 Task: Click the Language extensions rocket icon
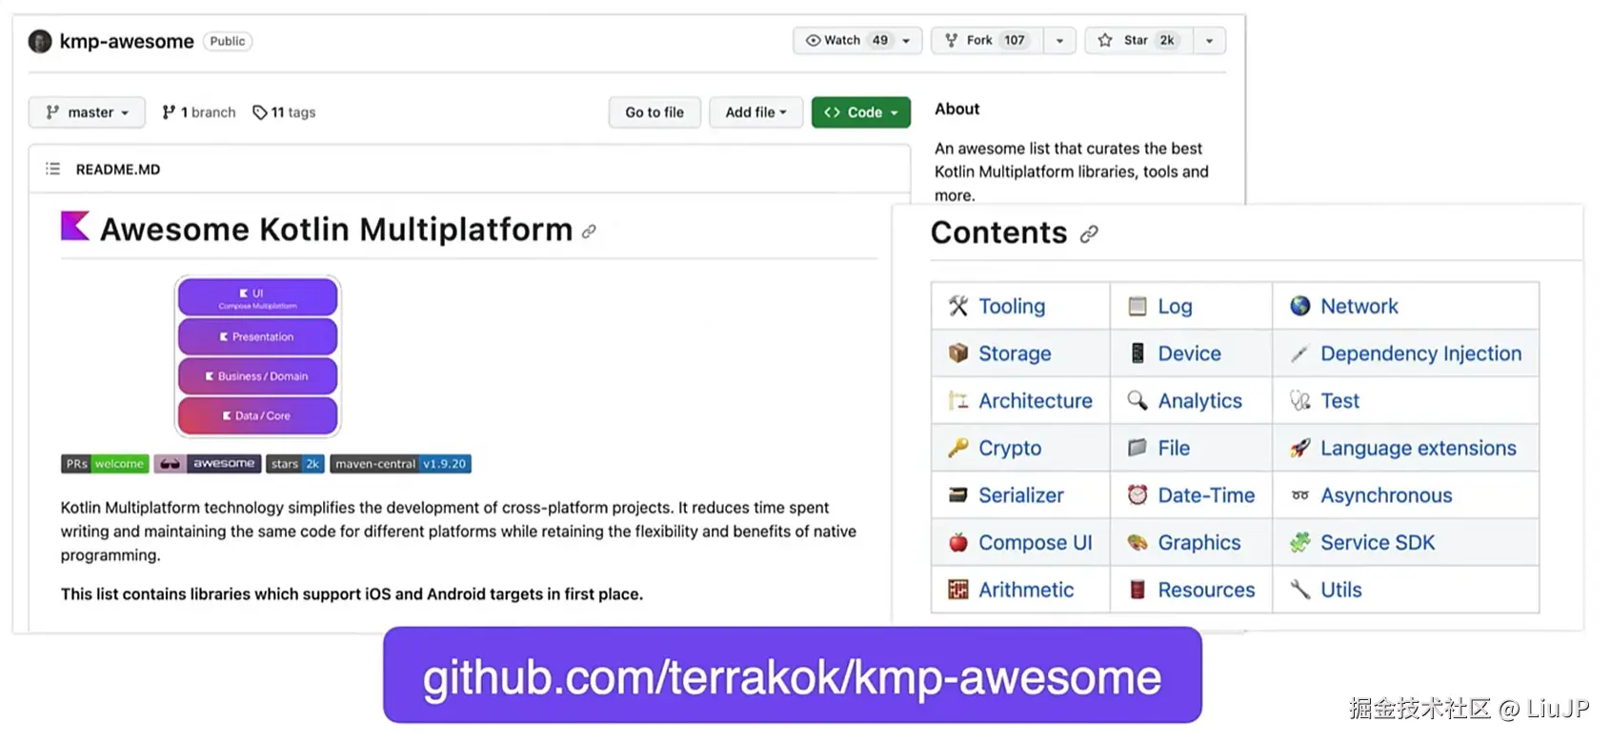tap(1300, 448)
